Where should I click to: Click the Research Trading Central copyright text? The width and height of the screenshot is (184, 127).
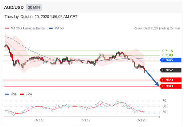click(x=157, y=28)
